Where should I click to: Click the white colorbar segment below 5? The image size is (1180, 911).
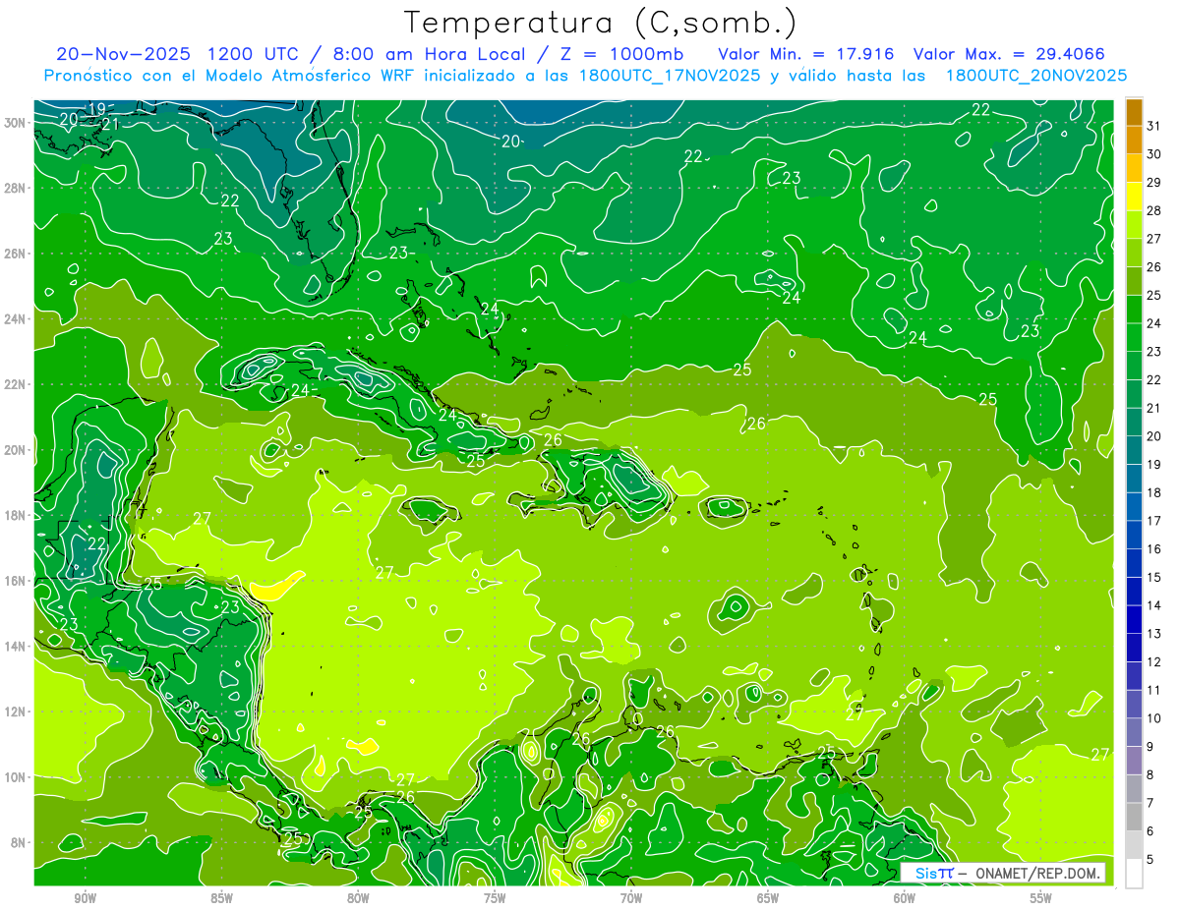pos(1134,874)
